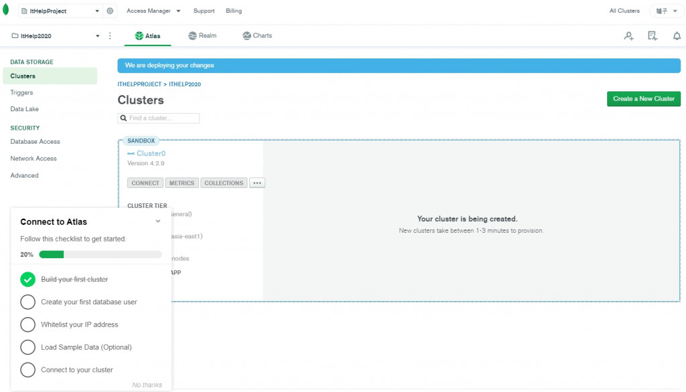
Task: Click the search magnifier icon
Action: coord(123,118)
